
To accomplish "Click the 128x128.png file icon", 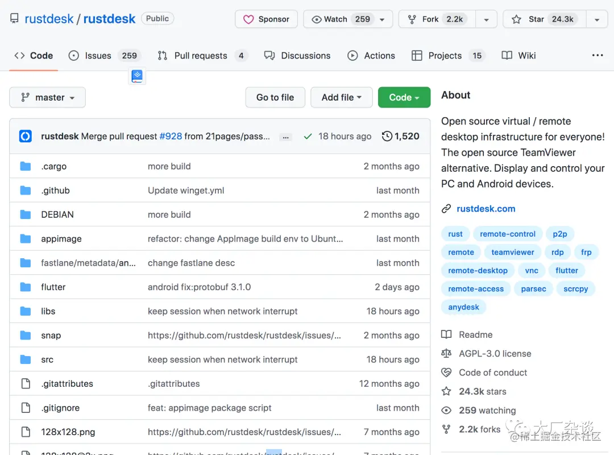I will tap(26, 432).
